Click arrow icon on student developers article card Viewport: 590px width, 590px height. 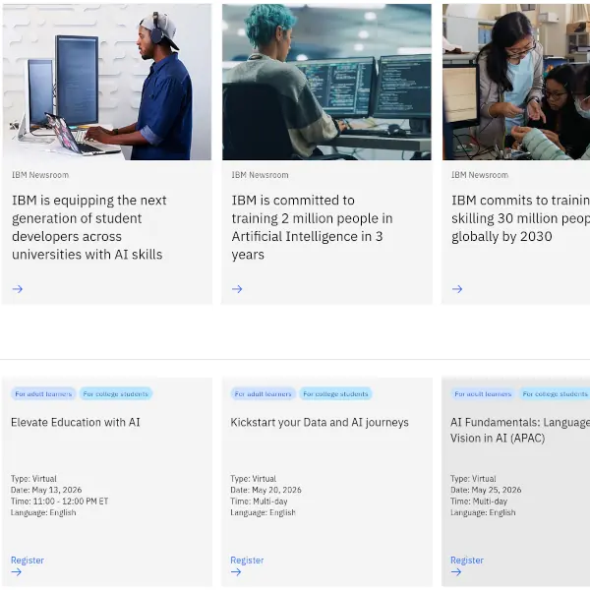pyautogui.click(x=18, y=289)
